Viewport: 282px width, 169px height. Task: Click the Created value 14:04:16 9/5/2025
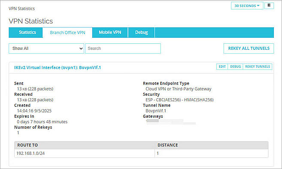(34, 111)
